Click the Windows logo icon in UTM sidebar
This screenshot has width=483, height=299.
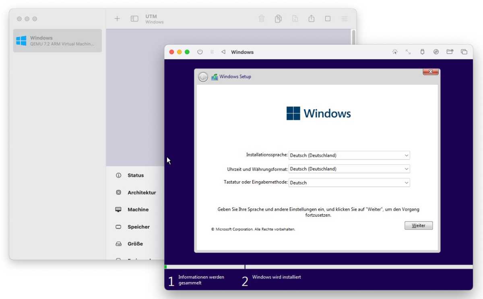[21, 41]
